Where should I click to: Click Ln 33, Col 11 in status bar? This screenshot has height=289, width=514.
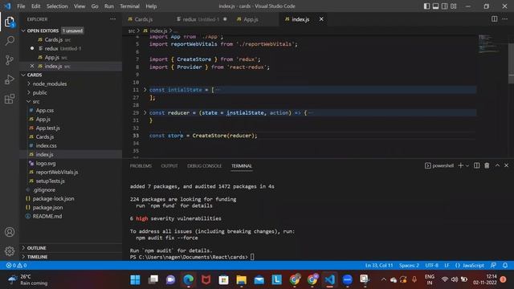[x=379, y=266]
